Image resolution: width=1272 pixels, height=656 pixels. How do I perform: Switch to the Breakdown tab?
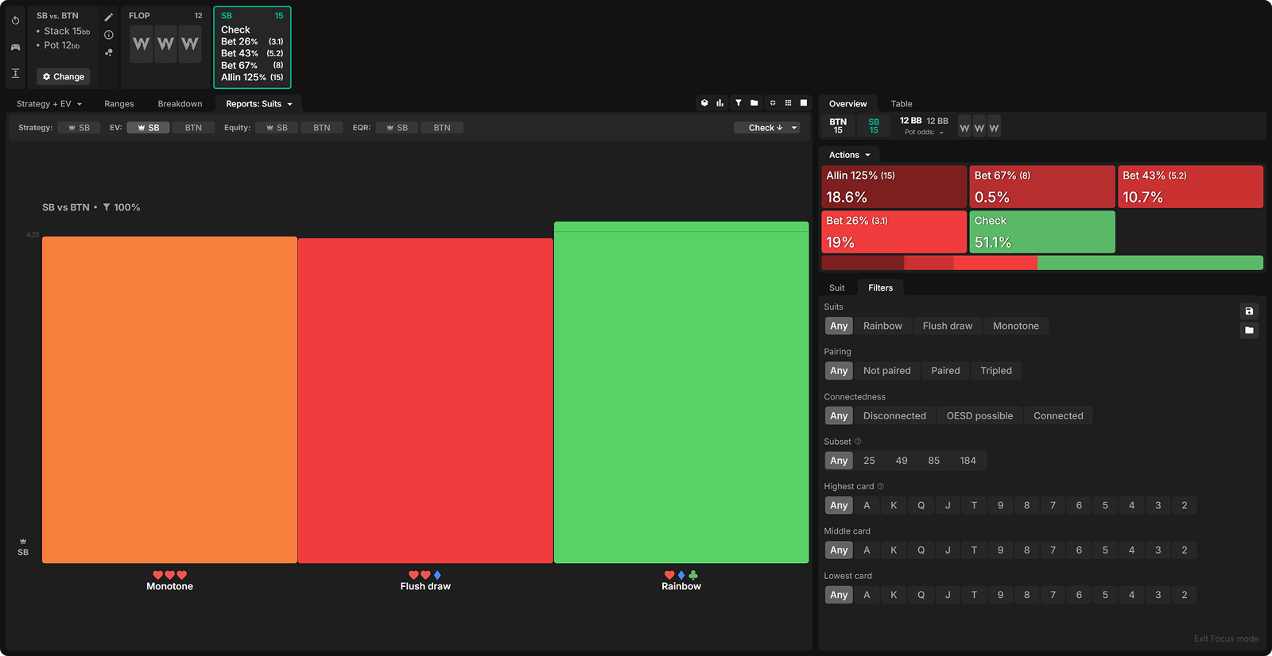click(x=180, y=104)
